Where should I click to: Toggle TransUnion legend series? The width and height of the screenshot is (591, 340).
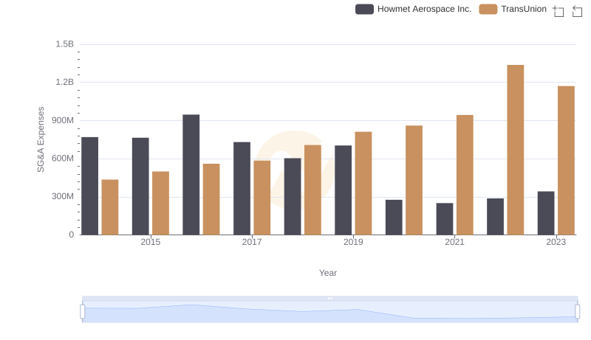click(x=513, y=9)
